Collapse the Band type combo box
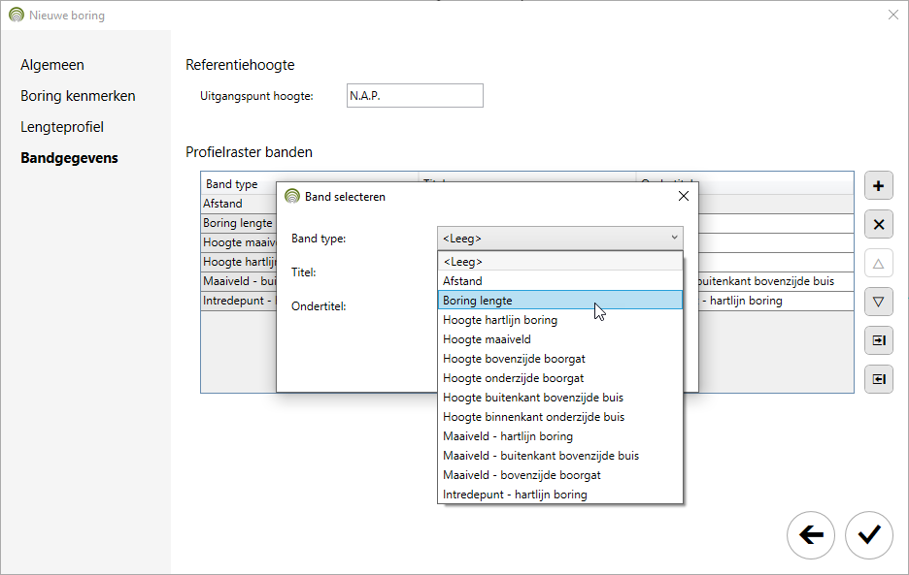Screen dimensions: 909x575 560,238
